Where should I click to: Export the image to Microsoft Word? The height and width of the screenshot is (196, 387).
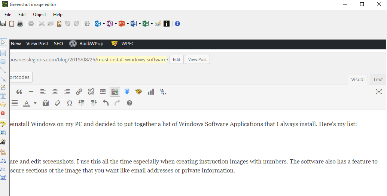click(133, 24)
